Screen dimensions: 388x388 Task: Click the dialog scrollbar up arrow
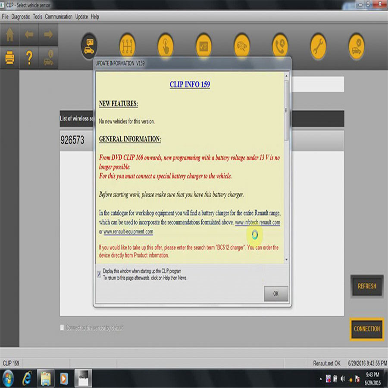tap(286, 76)
